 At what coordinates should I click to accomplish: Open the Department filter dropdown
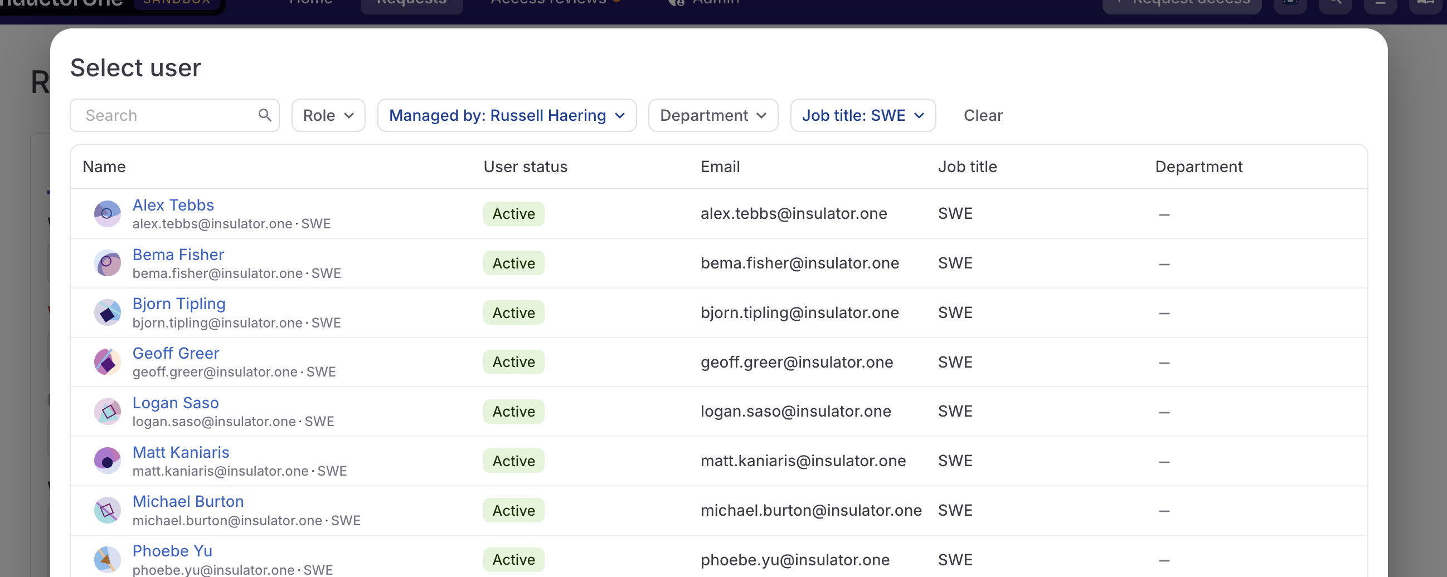712,115
